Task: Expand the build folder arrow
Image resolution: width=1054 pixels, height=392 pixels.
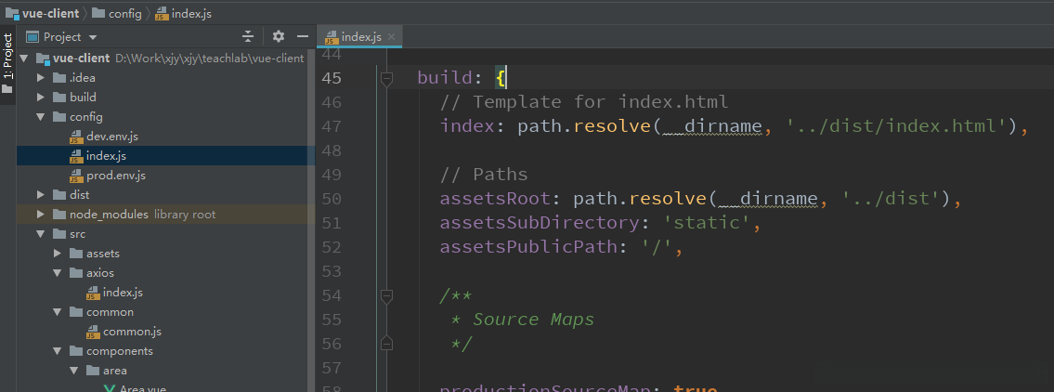Action: [41, 98]
